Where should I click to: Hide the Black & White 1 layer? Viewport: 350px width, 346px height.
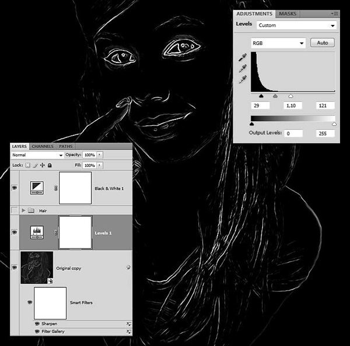tap(15, 188)
